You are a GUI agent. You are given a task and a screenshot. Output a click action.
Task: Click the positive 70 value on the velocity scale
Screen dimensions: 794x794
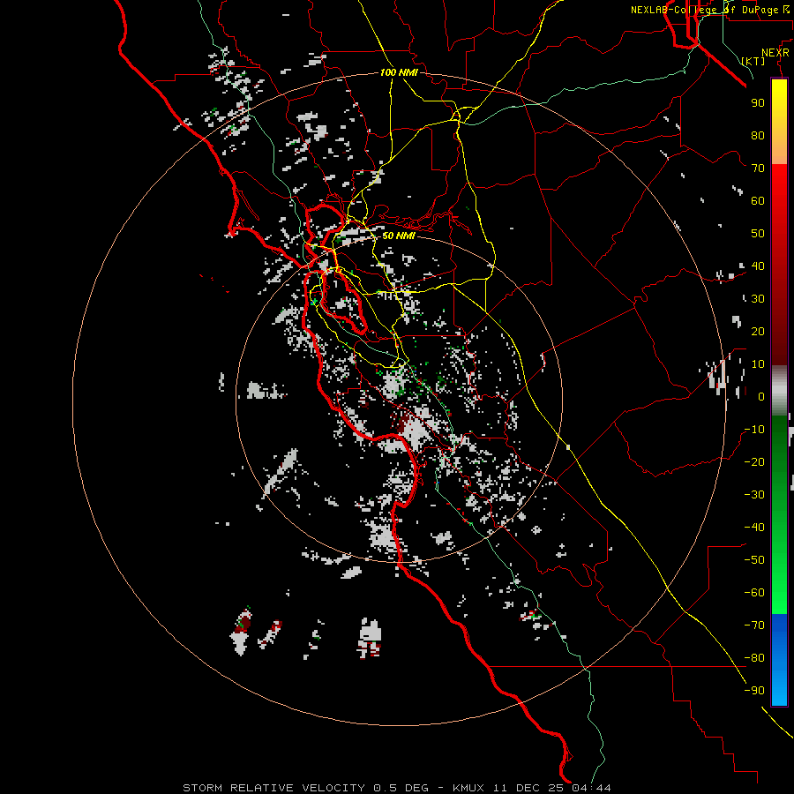[x=758, y=169]
